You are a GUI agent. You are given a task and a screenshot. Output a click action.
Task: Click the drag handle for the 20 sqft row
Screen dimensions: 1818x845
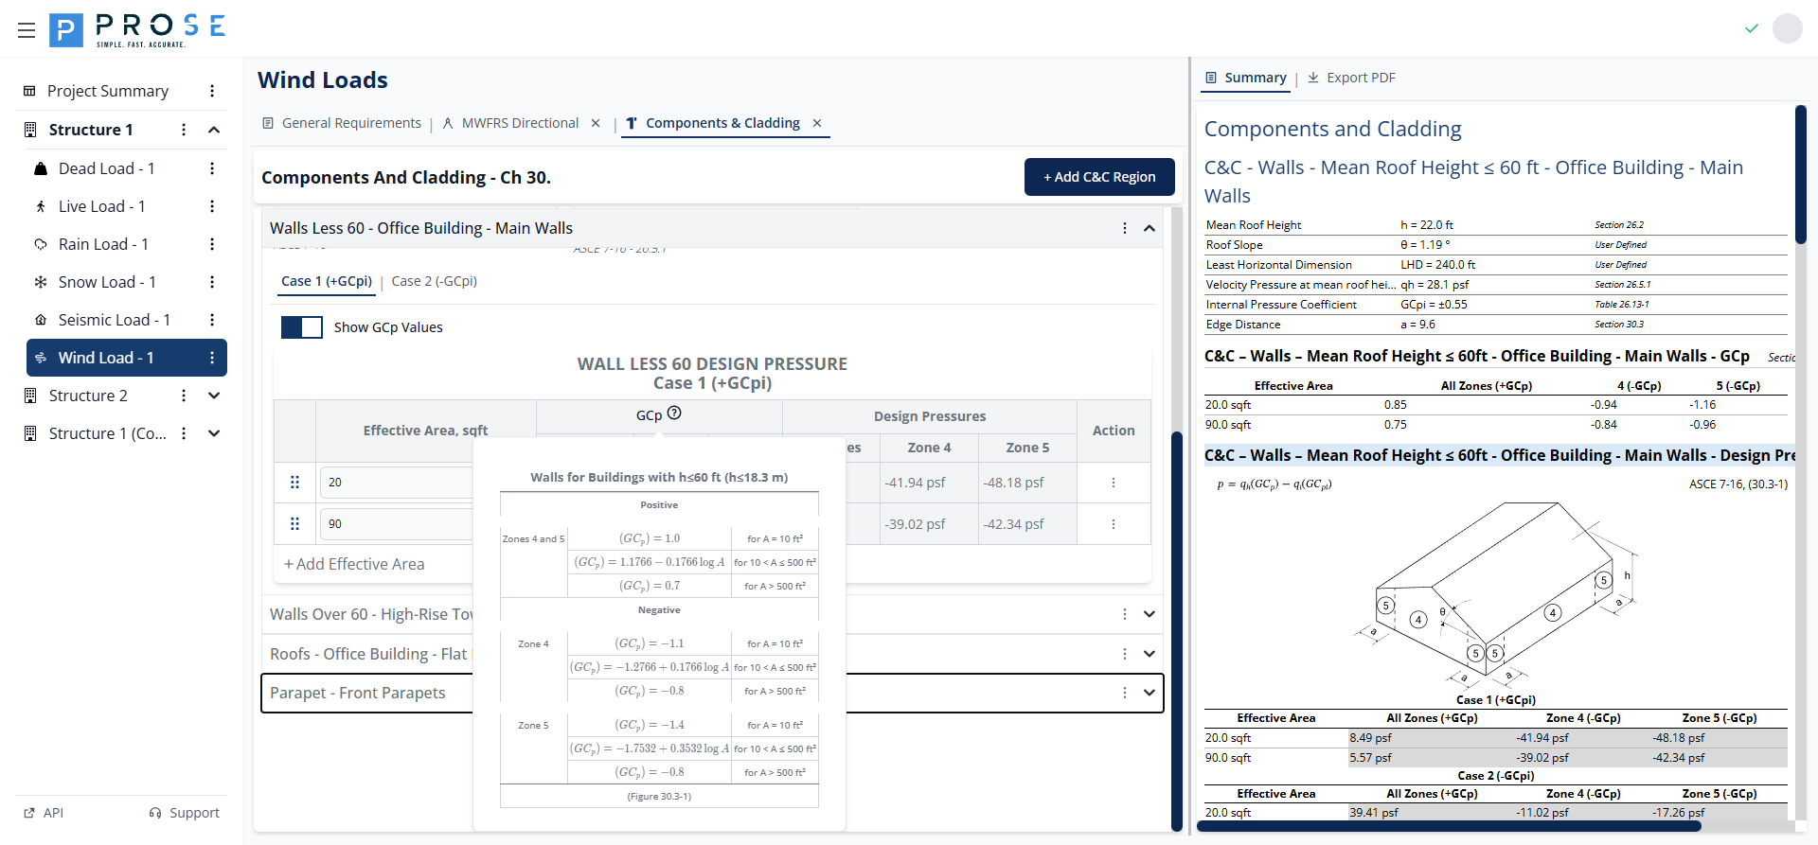point(294,483)
